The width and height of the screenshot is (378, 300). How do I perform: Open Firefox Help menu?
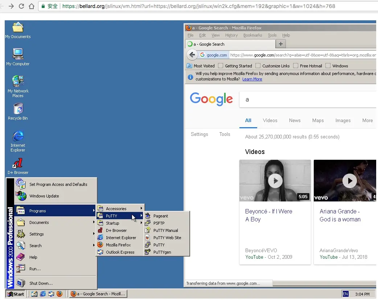pos(286,35)
